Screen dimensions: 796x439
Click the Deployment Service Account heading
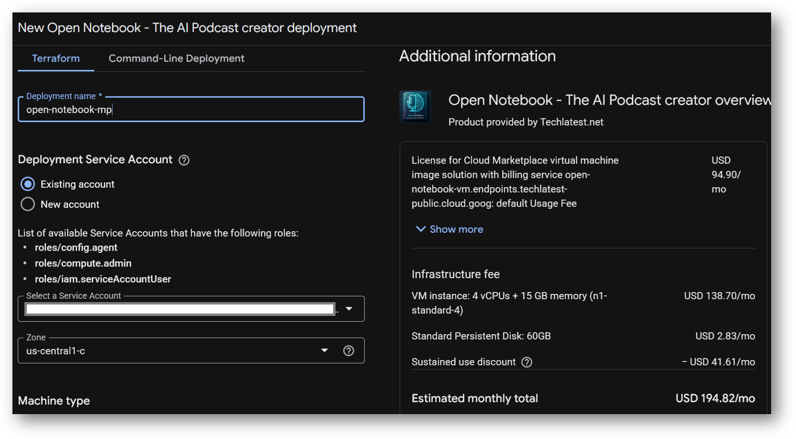[95, 159]
